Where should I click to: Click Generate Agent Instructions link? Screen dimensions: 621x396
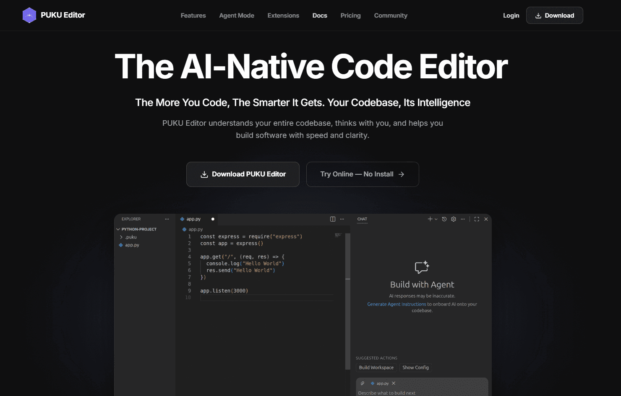397,304
